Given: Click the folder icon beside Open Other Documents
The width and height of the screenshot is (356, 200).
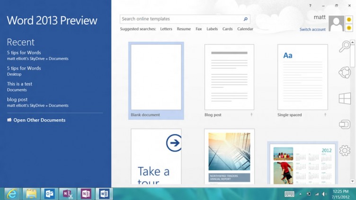Looking at the screenshot, I should 9,120.
